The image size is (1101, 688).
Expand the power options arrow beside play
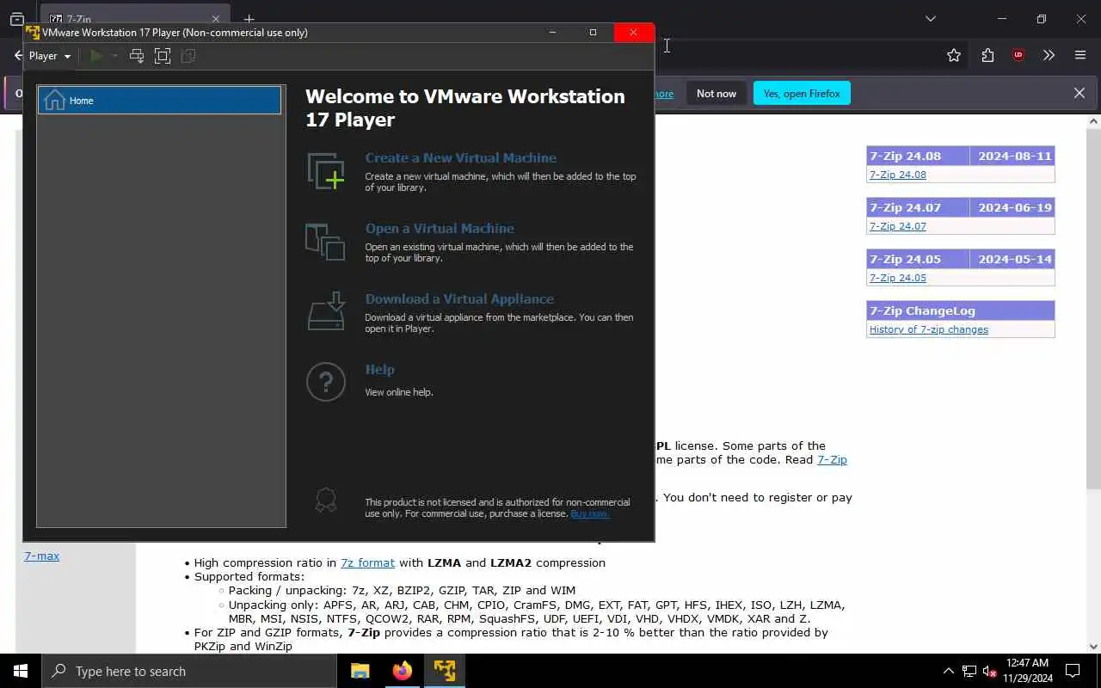[x=114, y=56]
